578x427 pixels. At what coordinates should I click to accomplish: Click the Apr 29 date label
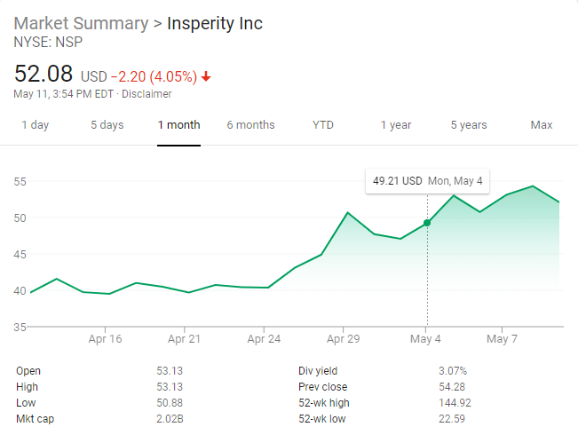click(344, 339)
